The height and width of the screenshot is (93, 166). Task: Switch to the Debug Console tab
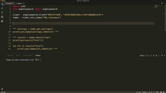[28, 56]
